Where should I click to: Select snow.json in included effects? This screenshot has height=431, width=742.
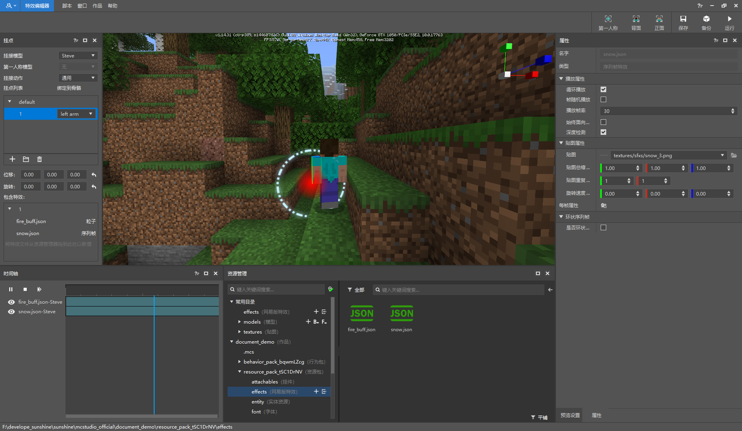pos(51,233)
